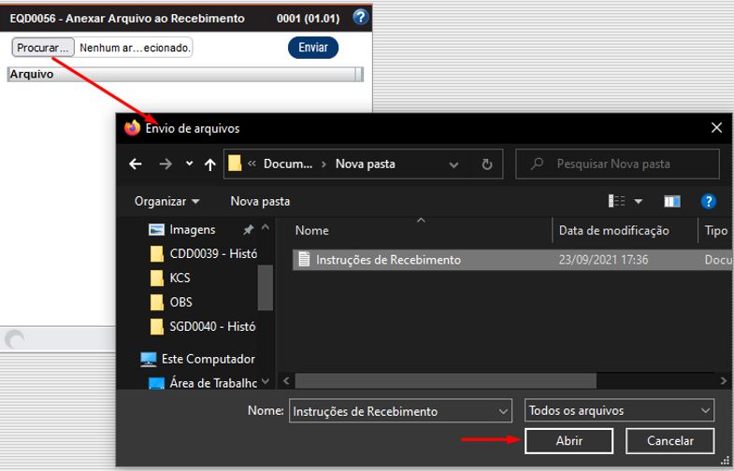Click the blue help question mark icon
The height and width of the screenshot is (471, 734).
361,17
